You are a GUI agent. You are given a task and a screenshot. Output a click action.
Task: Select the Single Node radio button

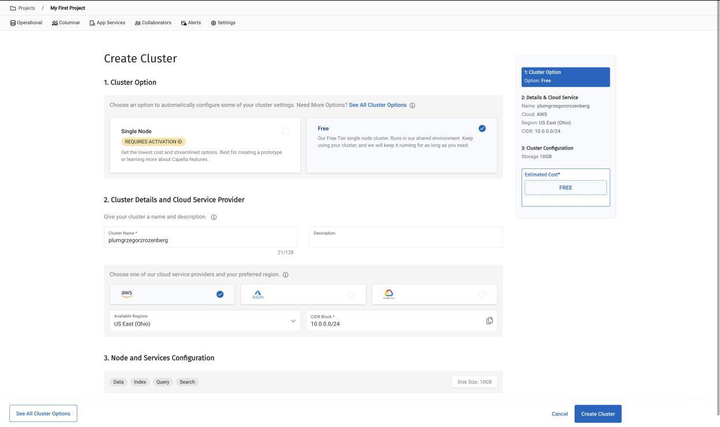coord(285,132)
